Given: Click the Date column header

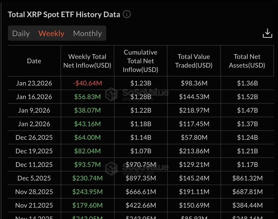Looking at the screenshot, I should coord(34,61).
